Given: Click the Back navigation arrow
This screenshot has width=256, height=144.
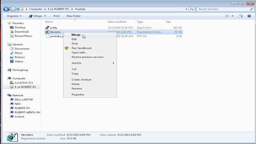Looking at the screenshot, I should tap(6, 9).
